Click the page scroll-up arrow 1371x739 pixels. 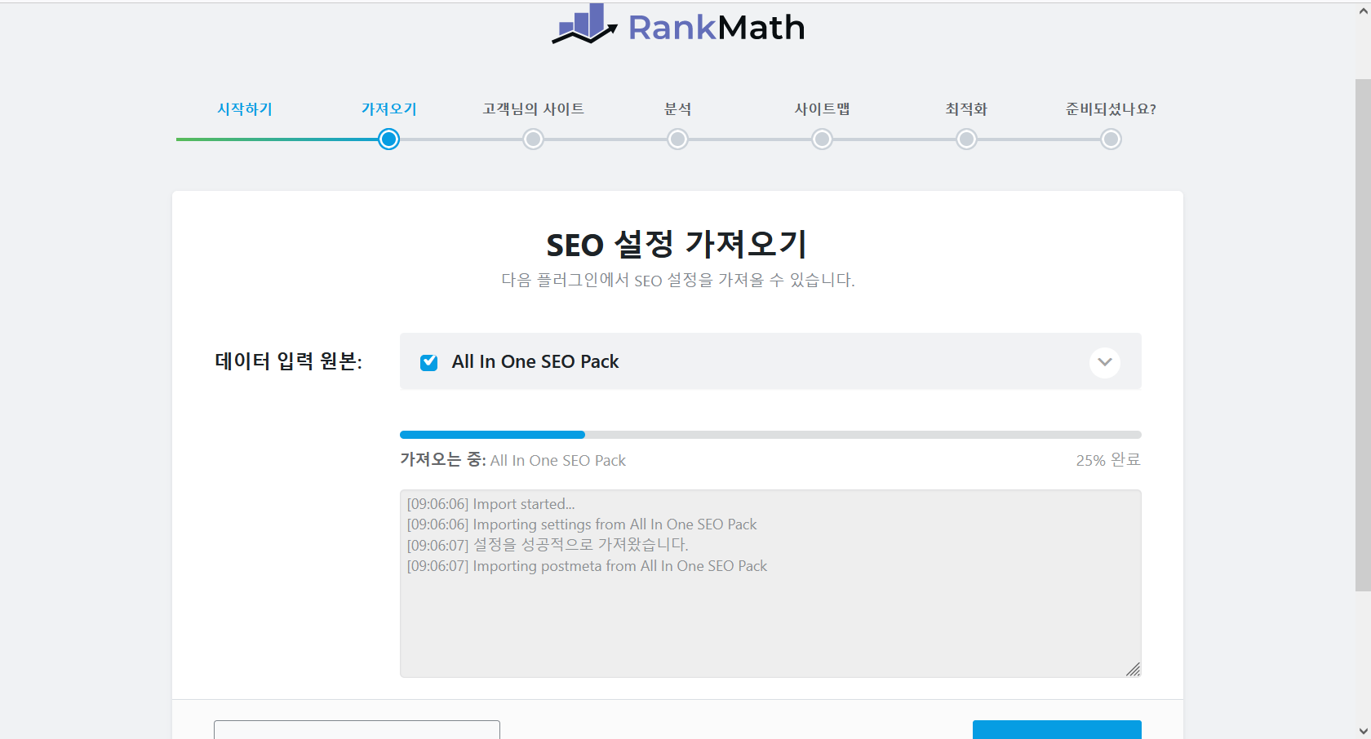tap(1363, 11)
